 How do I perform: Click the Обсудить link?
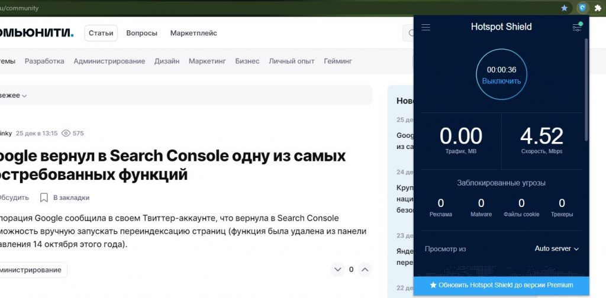click(14, 197)
